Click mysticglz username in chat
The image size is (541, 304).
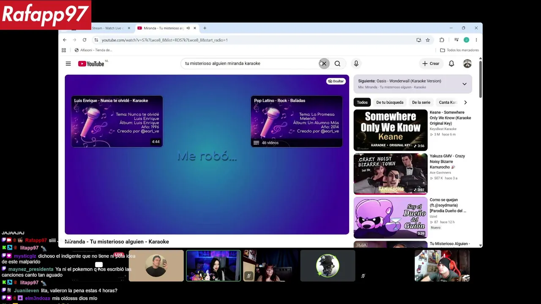tap(25, 256)
